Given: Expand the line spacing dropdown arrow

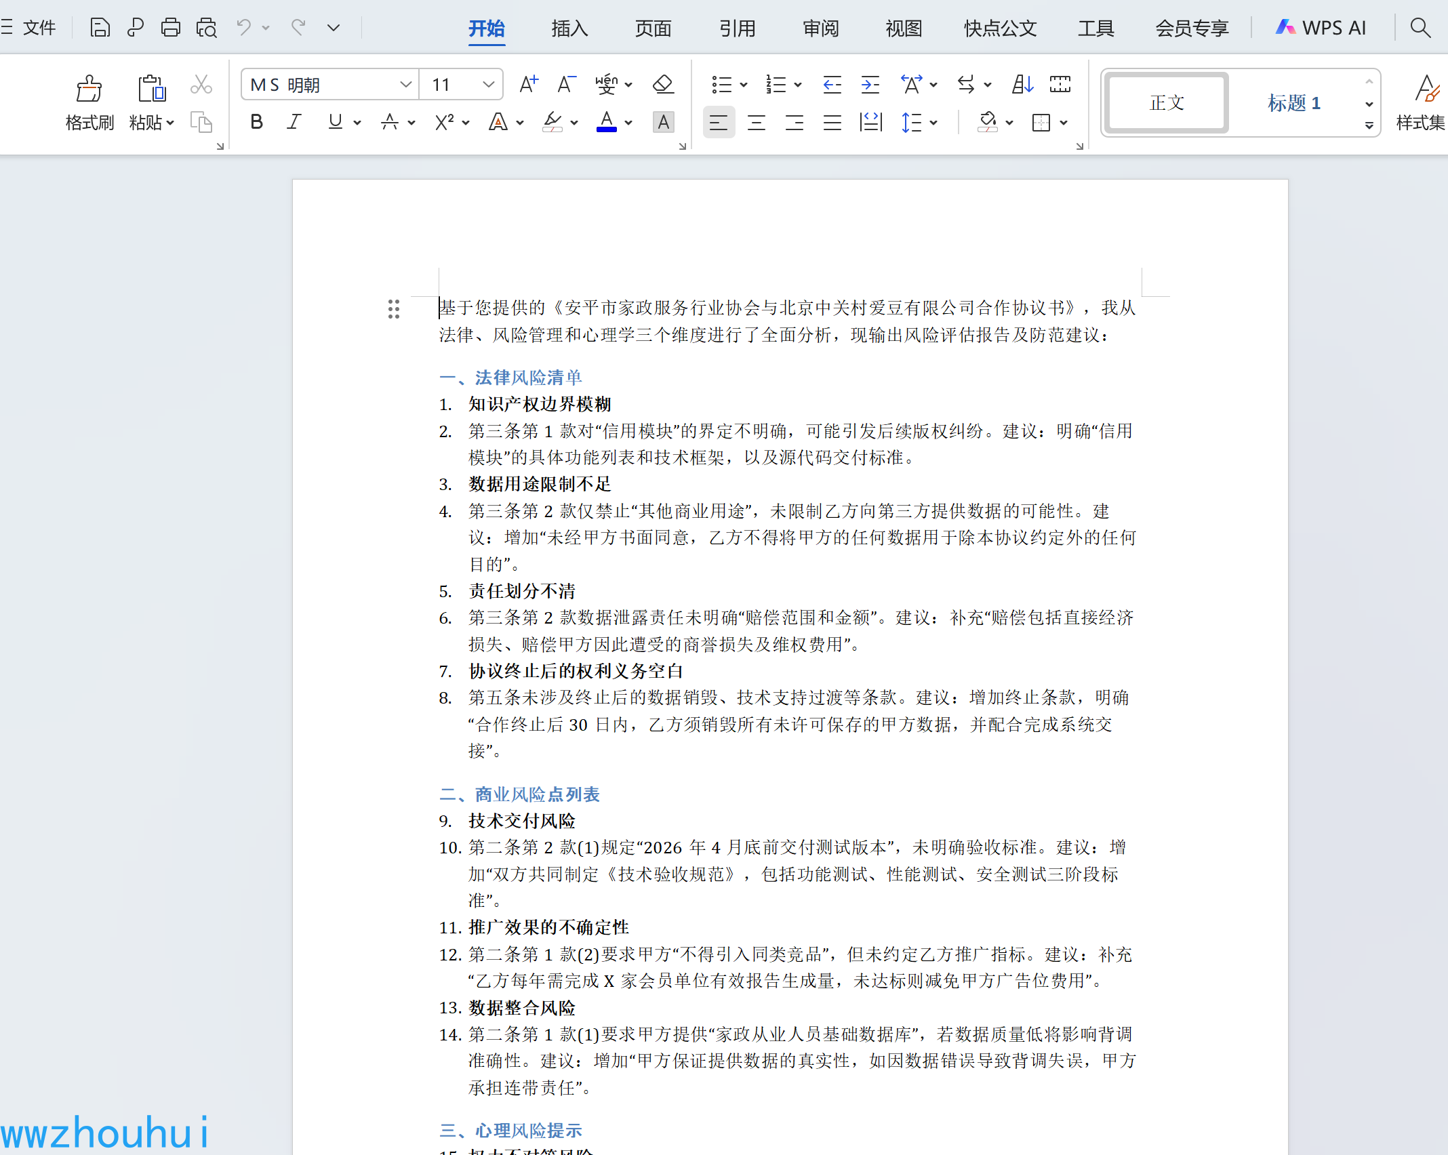Looking at the screenshot, I should 933,123.
